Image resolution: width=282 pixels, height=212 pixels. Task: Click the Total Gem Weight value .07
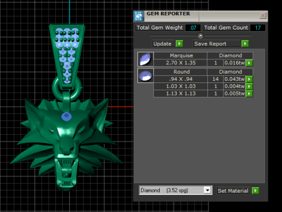click(193, 28)
